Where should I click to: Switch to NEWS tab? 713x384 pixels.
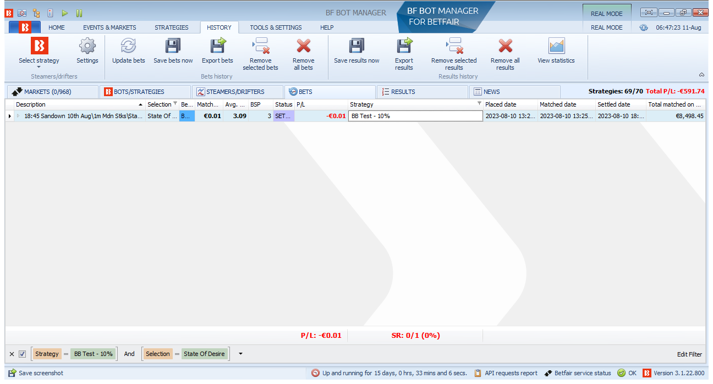(x=514, y=92)
